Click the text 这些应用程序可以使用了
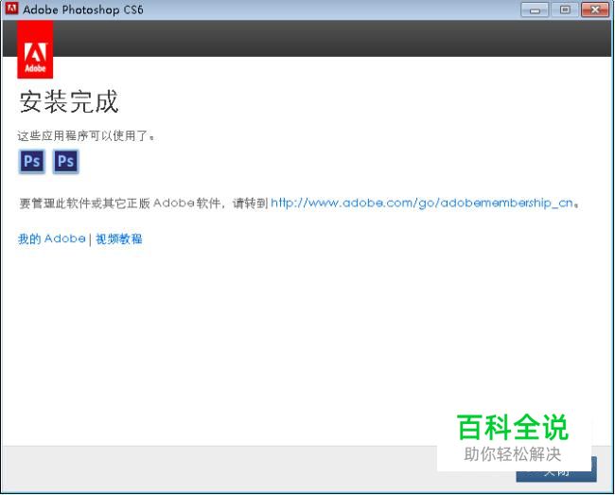 [x=85, y=135]
